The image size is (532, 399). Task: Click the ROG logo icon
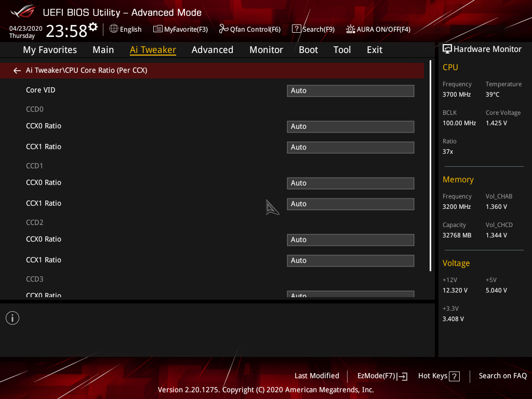[x=22, y=11]
